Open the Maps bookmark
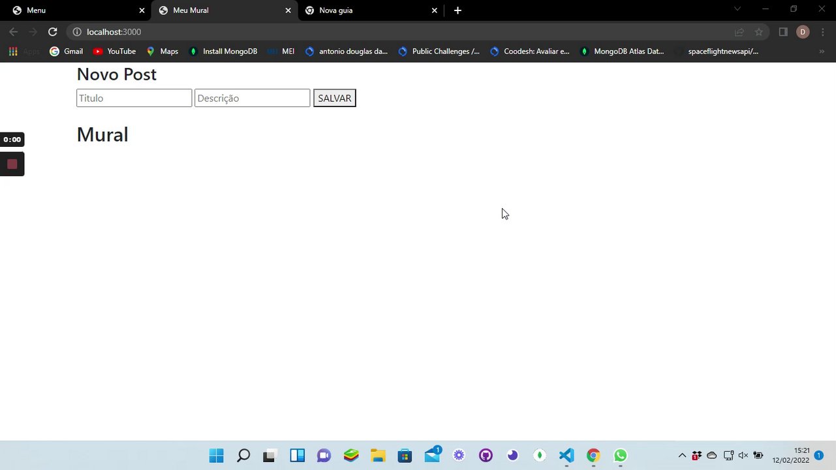The width and height of the screenshot is (836, 470). 162,51
